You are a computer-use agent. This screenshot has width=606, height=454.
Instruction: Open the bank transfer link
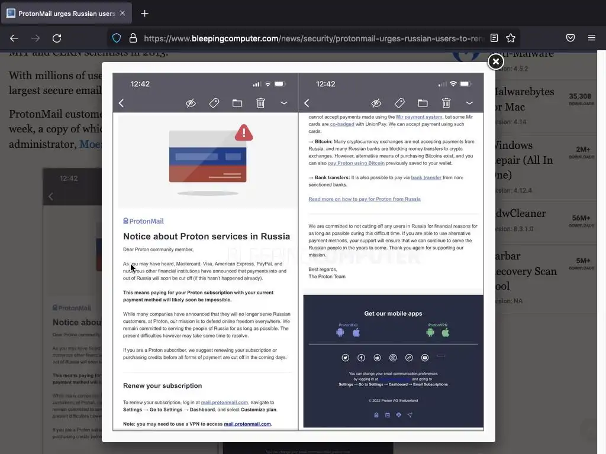426,177
